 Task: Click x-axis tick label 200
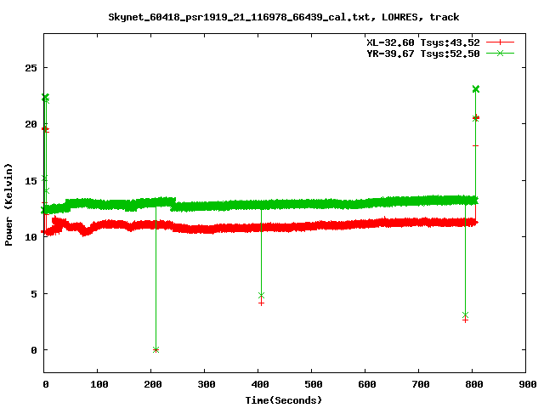coord(153,384)
